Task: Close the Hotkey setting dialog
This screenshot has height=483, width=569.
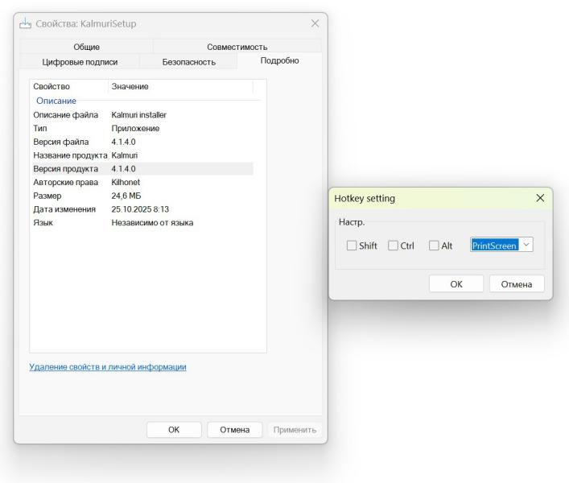Action: 539,198
